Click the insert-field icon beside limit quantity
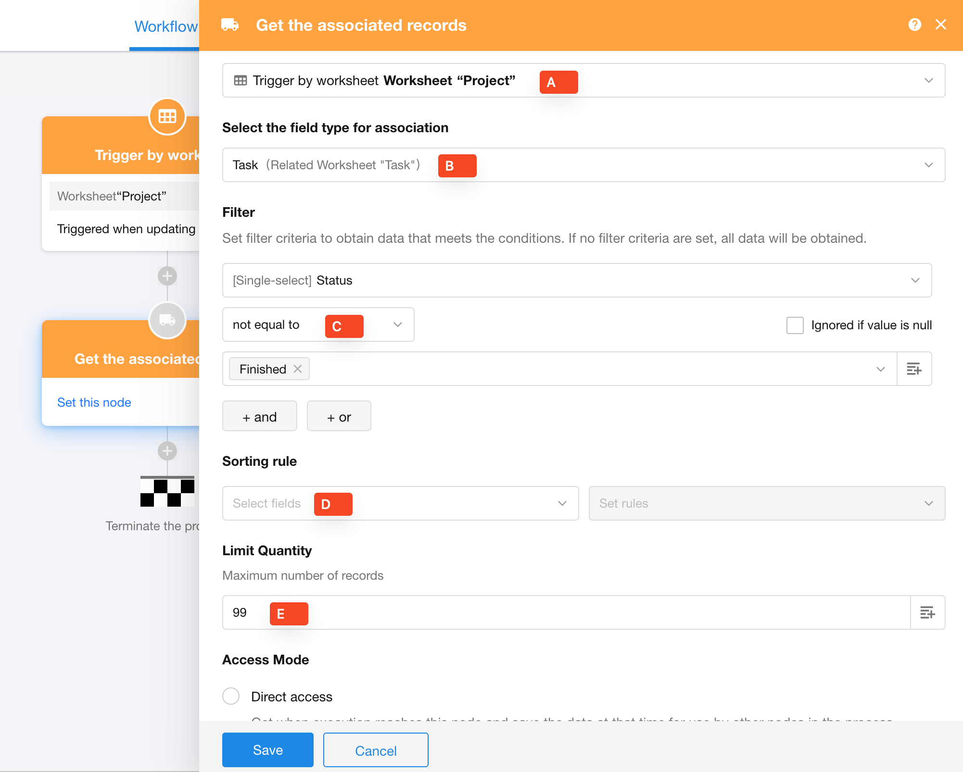The width and height of the screenshot is (963, 772). click(927, 612)
